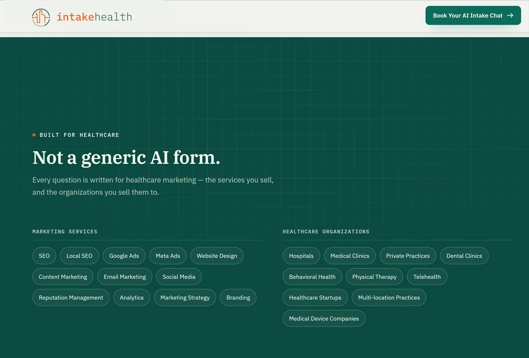This screenshot has width=529, height=358.
Task: Click the 'Not a generic AI form.' heading
Action: [126, 158]
